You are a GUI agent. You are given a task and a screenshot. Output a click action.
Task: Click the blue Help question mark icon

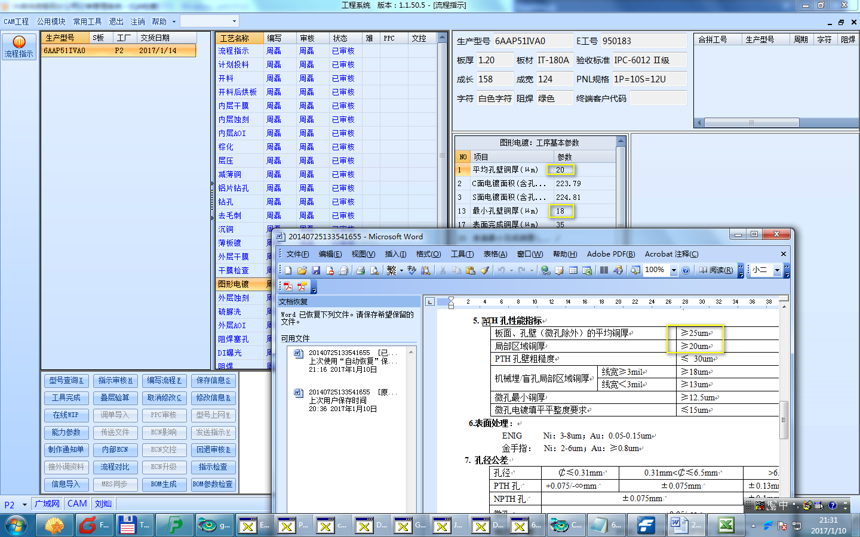click(686, 270)
